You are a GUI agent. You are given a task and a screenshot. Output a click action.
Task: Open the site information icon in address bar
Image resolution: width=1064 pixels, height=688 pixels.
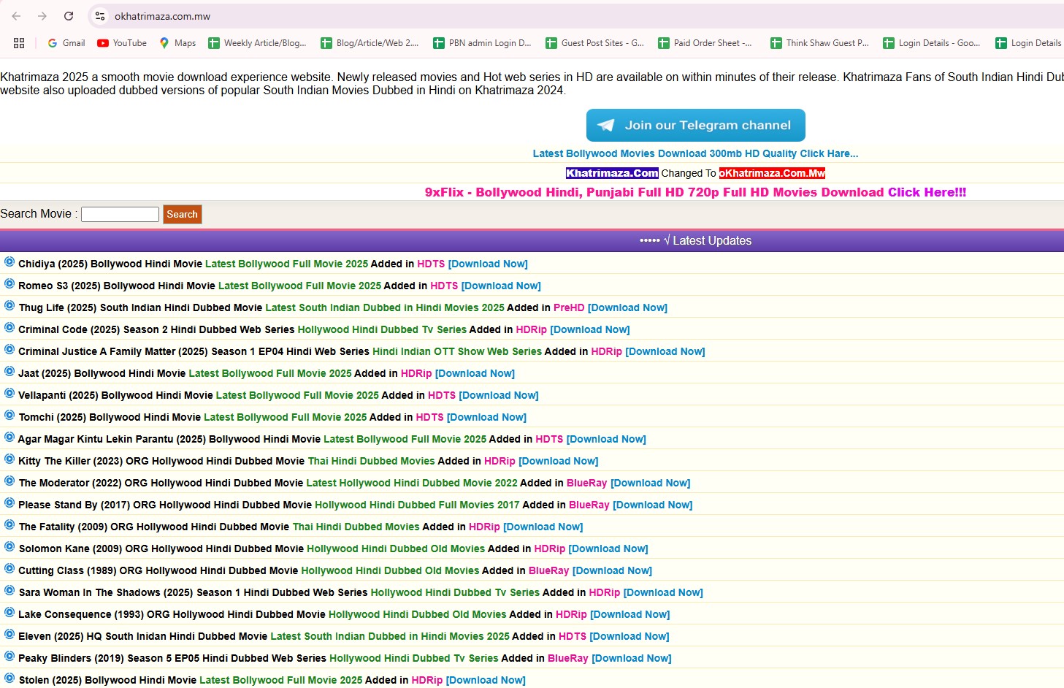tap(100, 16)
